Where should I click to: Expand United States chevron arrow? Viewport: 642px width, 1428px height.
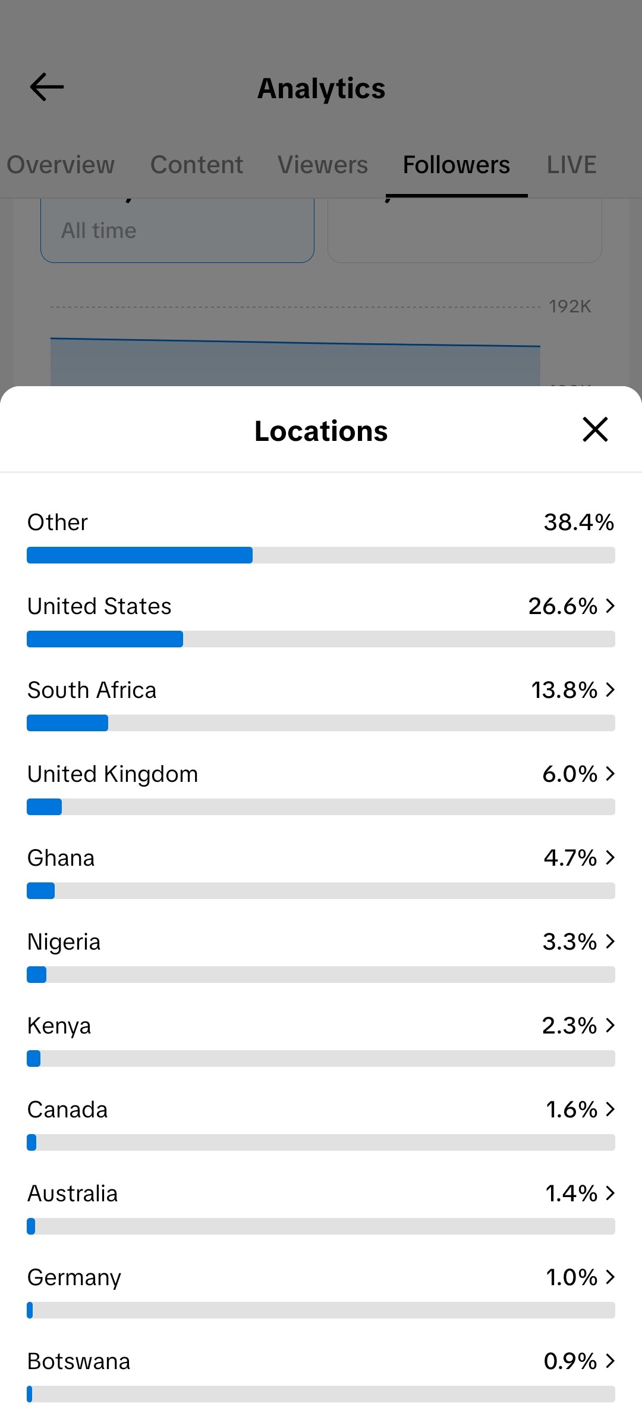click(x=610, y=606)
